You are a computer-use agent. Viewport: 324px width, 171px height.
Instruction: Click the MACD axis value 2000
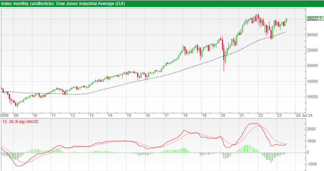pos(312,129)
